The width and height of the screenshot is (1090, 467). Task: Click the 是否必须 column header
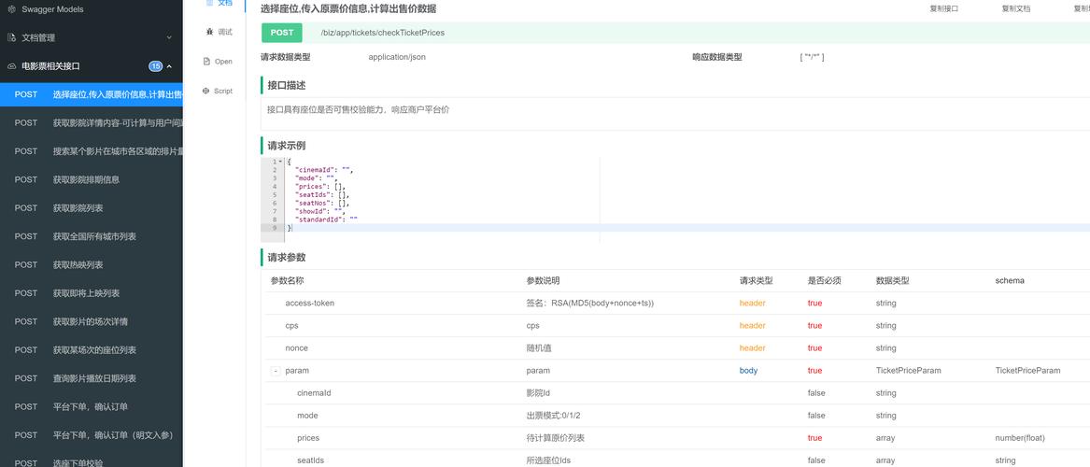click(x=825, y=281)
